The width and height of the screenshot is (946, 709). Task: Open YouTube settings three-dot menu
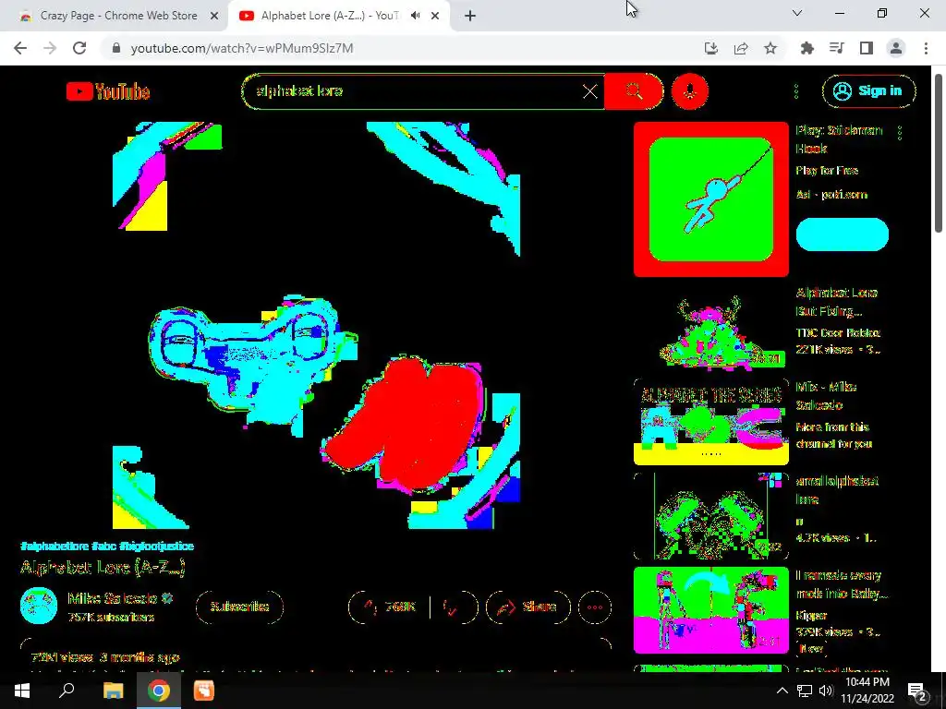pyautogui.click(x=796, y=91)
